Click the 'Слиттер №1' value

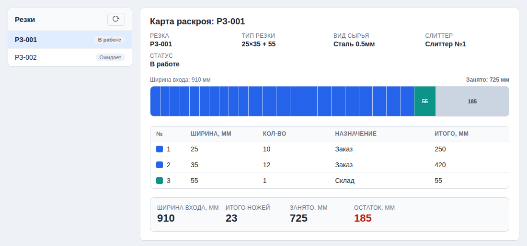pyautogui.click(x=446, y=44)
